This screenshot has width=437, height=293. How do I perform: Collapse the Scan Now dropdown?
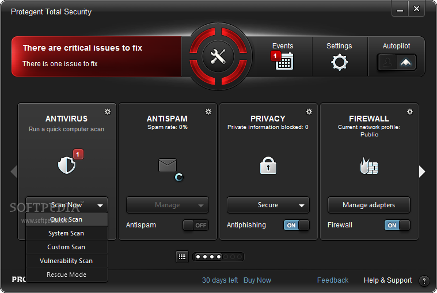67,206
